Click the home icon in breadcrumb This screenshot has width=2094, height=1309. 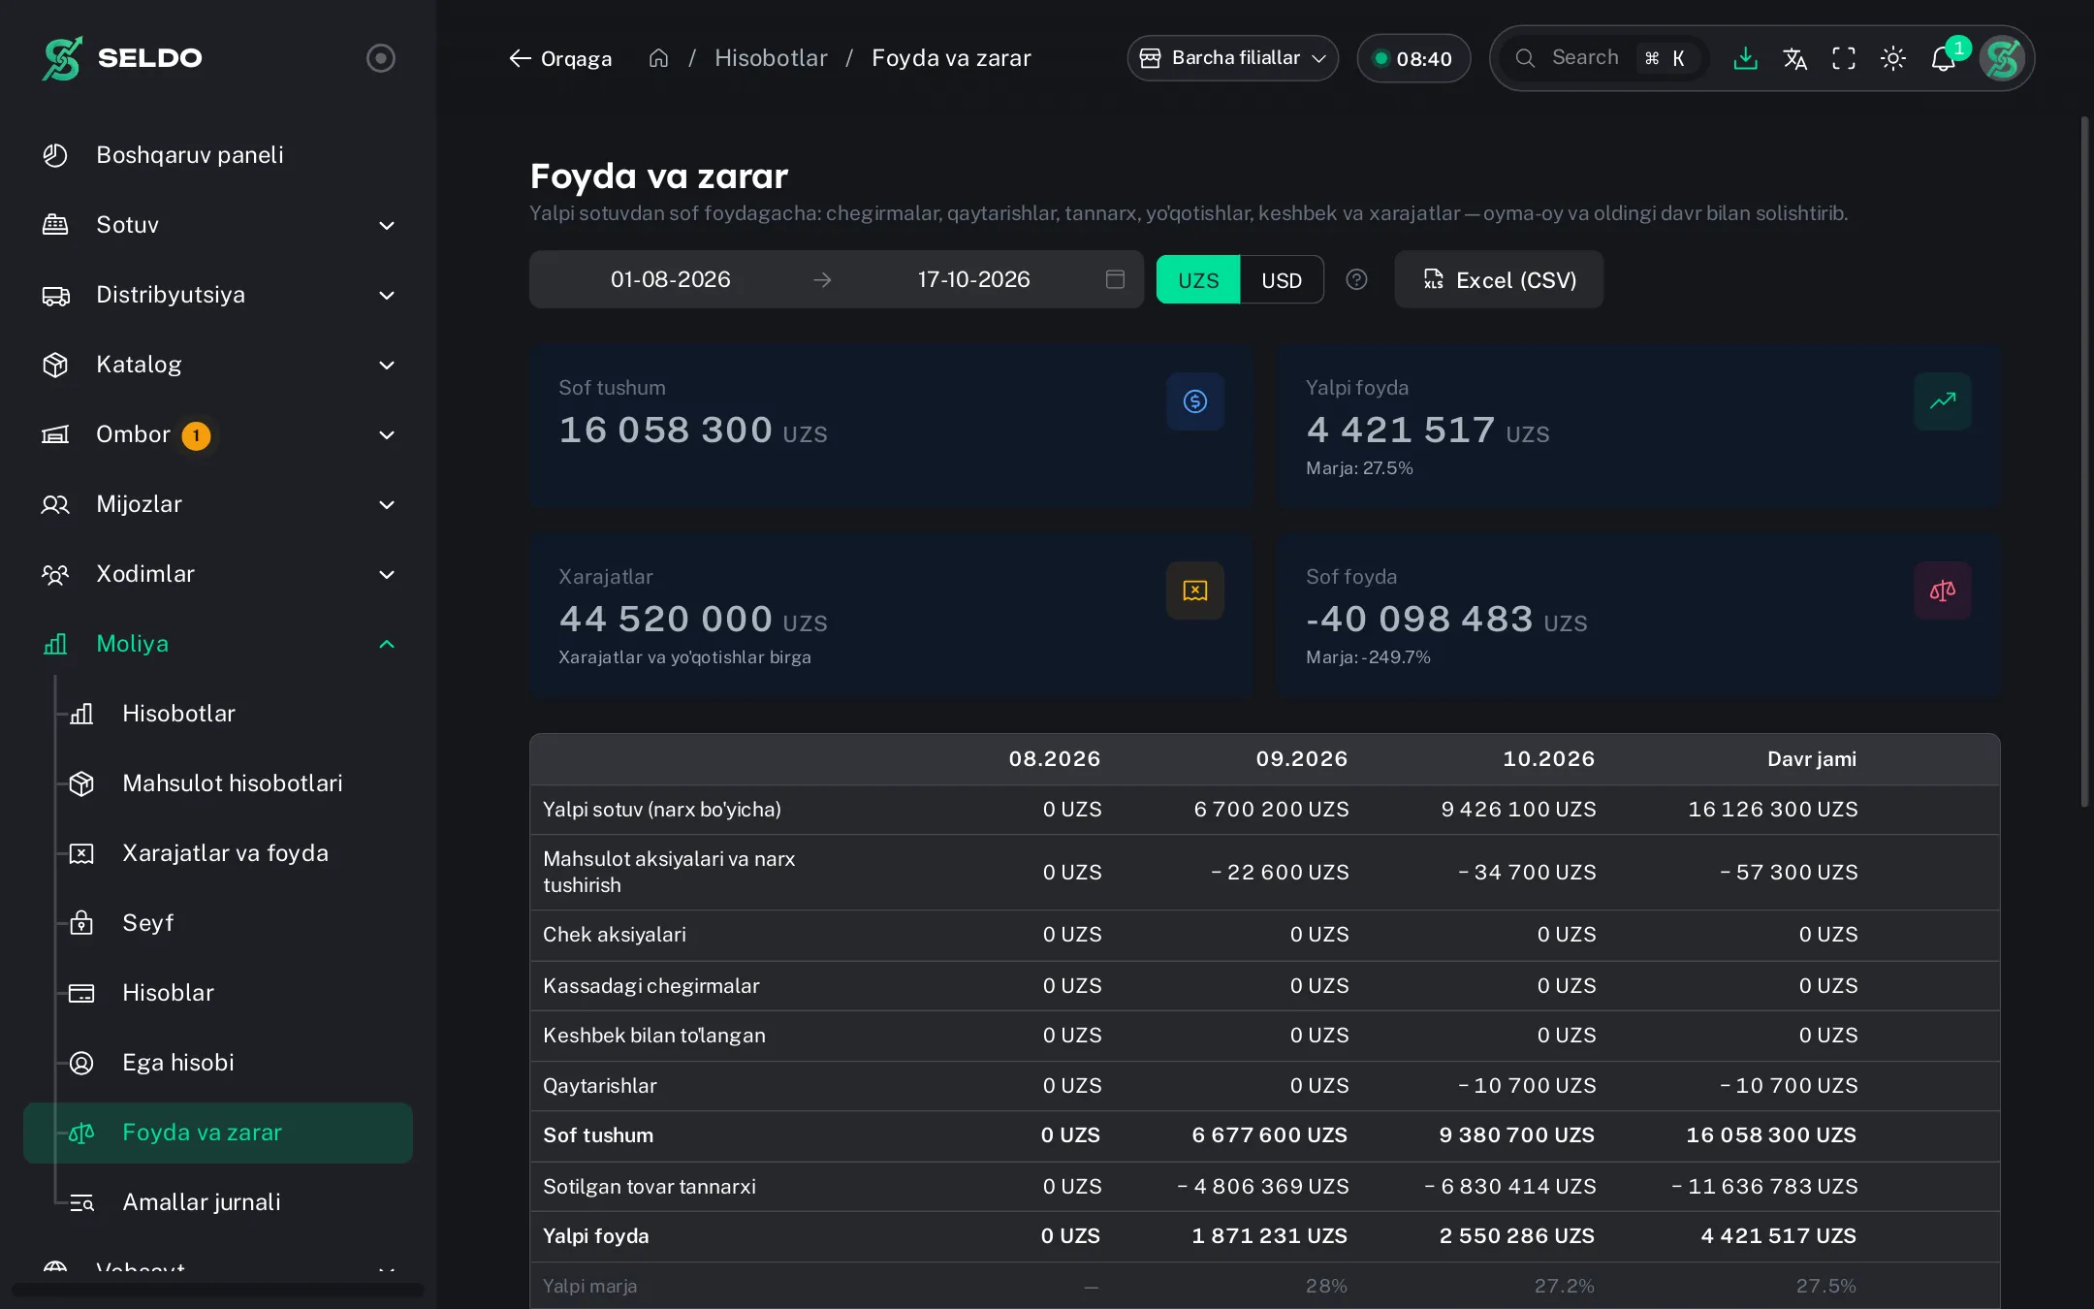658,58
